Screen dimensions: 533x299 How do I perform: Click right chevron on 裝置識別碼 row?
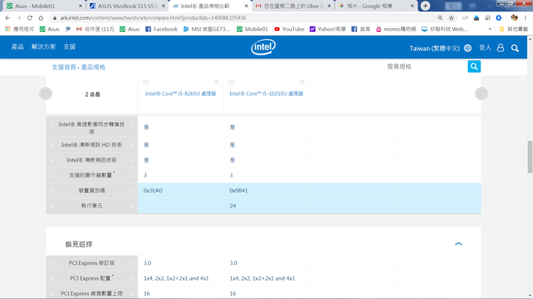[x=133, y=191]
